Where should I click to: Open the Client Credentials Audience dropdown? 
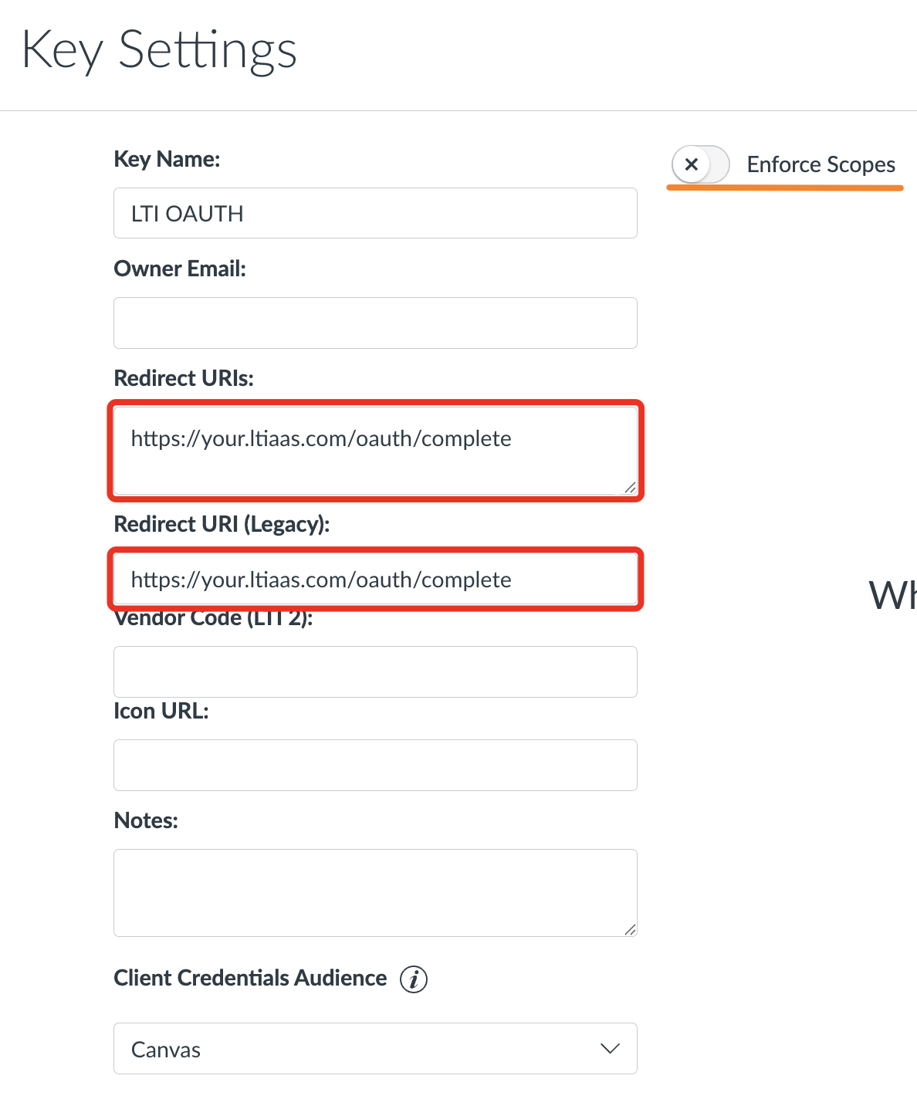coord(375,1048)
